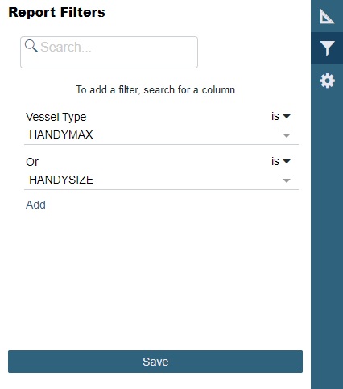
Task: Click the Or condition label
Action: pos(32,162)
